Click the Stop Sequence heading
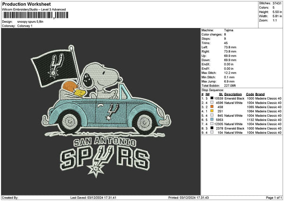The width and height of the screenshot is (284, 201). point(213,90)
